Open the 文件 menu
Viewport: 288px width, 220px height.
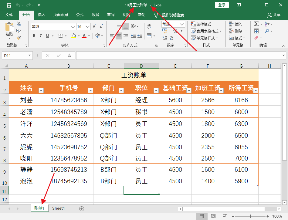click(x=9, y=14)
